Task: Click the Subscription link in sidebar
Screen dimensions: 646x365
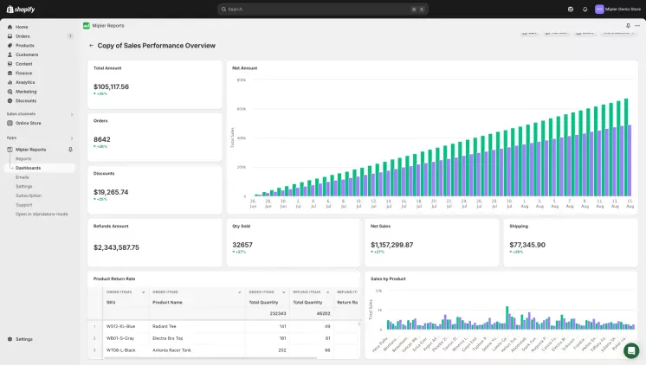Action: (x=29, y=195)
